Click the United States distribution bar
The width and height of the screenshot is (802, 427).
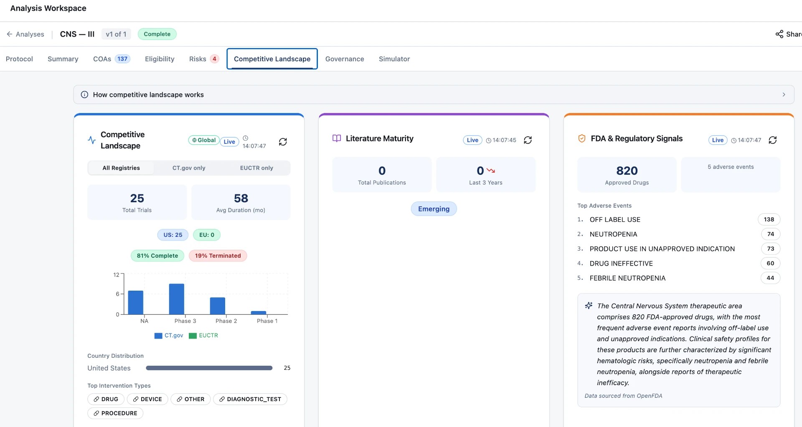point(209,368)
